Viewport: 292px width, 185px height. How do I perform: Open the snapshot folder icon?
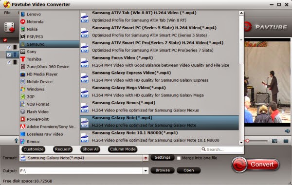coord(286,141)
